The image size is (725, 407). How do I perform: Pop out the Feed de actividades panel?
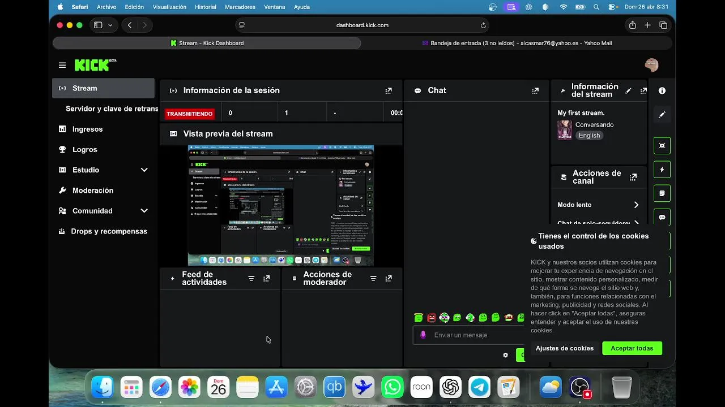(267, 279)
